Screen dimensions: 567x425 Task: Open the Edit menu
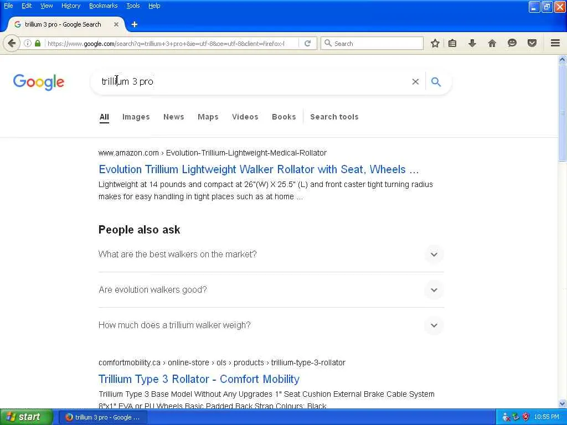pyautogui.click(x=27, y=6)
